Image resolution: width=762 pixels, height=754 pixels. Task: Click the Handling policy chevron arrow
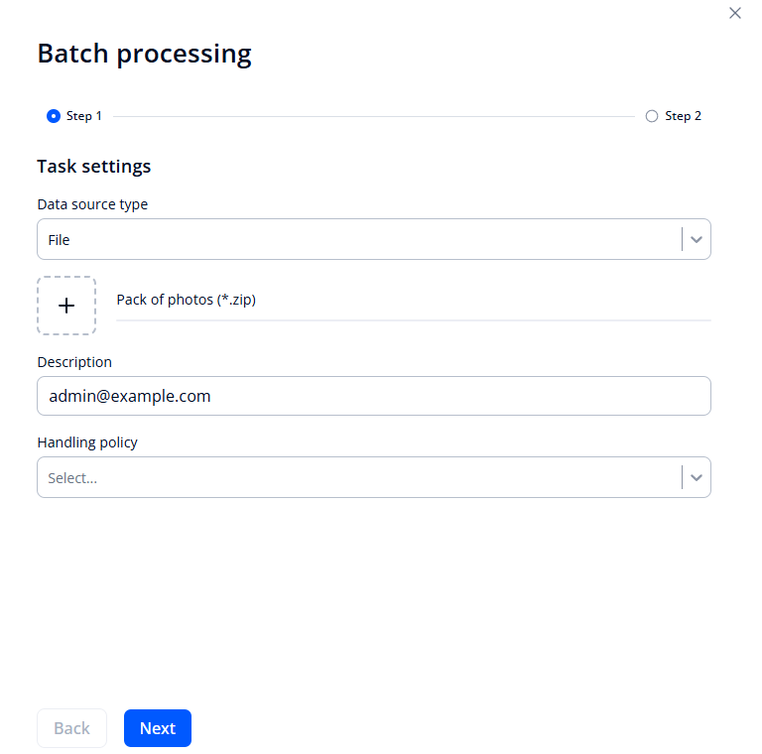coord(697,477)
